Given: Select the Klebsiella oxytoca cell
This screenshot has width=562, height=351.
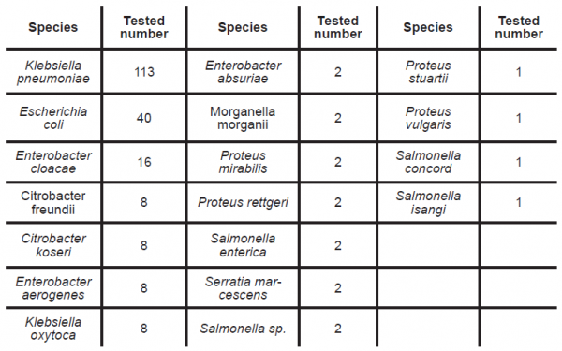Looking at the screenshot, I should 53,329.
